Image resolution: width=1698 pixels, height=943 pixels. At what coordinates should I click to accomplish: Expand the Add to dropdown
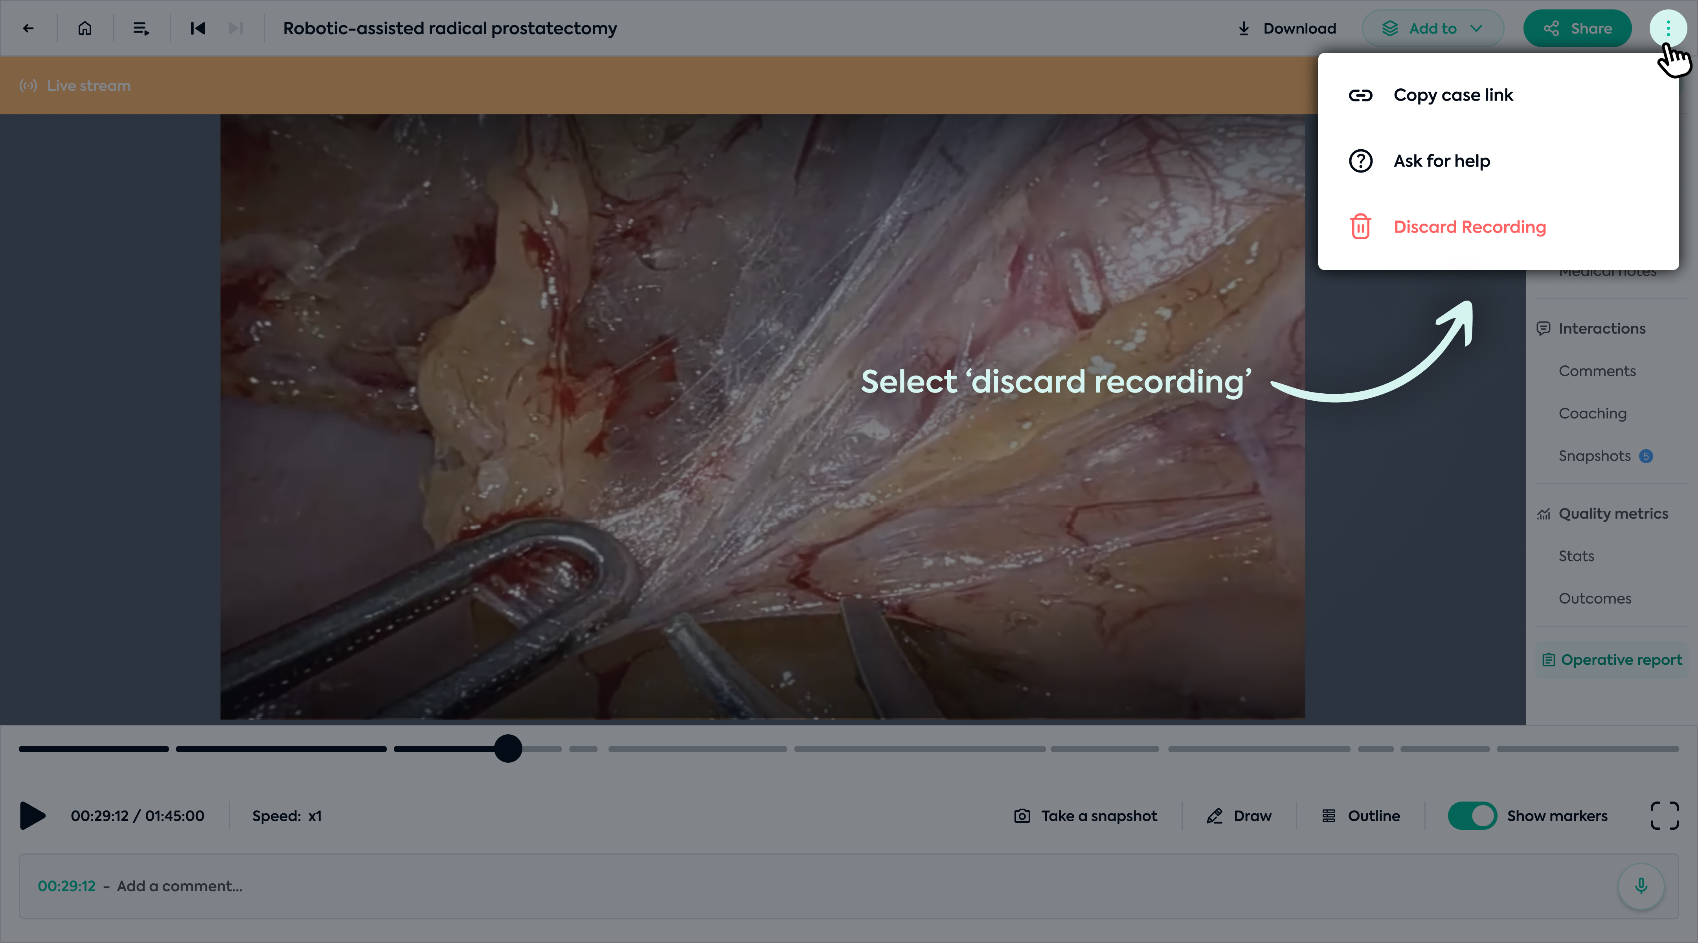pos(1433,28)
